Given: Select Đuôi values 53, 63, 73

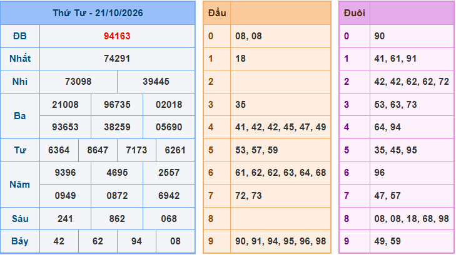Looking at the screenshot, I should pos(395,104).
